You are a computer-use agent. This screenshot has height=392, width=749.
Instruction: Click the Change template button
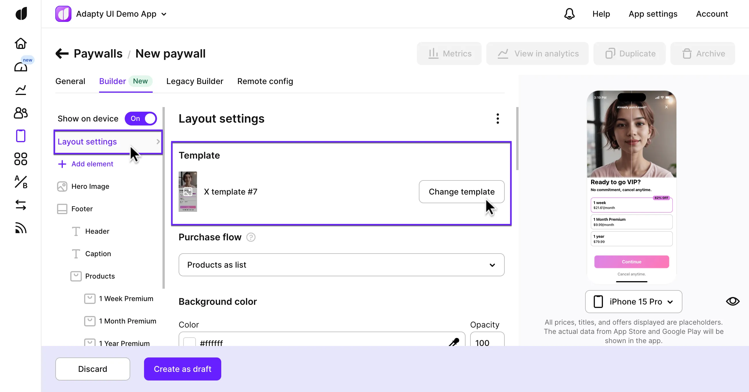(x=461, y=192)
